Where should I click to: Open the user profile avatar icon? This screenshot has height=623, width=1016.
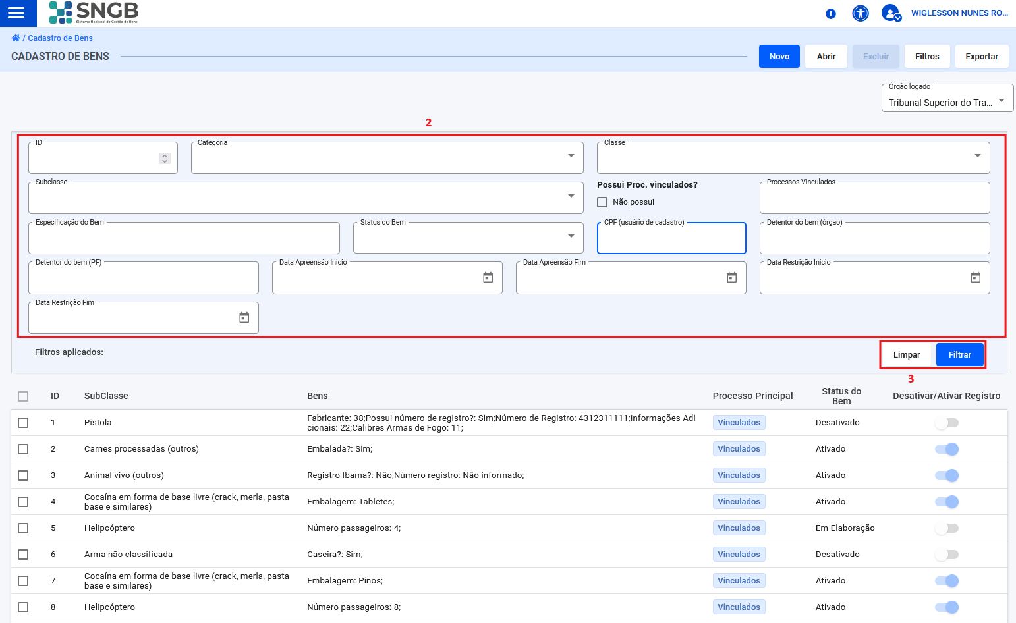[891, 13]
